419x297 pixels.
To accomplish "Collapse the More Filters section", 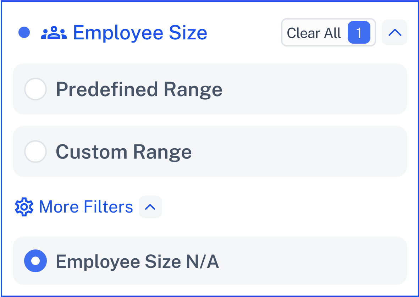I will point(150,207).
